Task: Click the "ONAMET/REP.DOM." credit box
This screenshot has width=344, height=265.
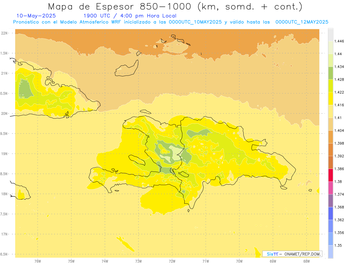Action: [x=292, y=254]
